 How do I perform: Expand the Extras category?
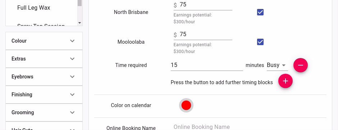click(x=44, y=59)
